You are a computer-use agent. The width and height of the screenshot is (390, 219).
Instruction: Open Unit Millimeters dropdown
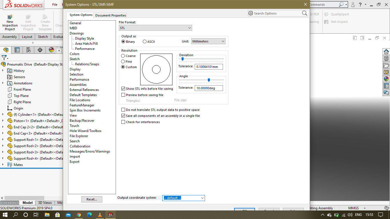tap(208, 41)
